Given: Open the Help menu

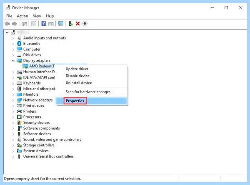Looking at the screenshot, I should pos(50,16).
